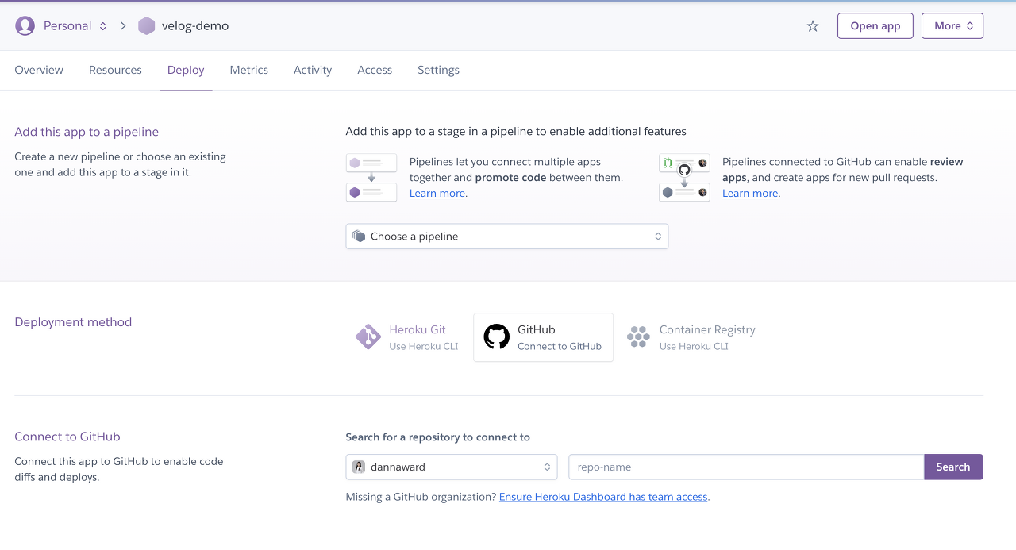Click the breadcrumb chevron separator
1016x550 pixels.
tap(123, 26)
